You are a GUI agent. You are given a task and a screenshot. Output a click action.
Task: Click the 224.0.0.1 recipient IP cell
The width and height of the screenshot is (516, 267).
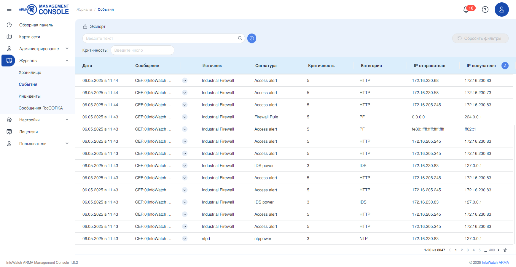pos(473,117)
